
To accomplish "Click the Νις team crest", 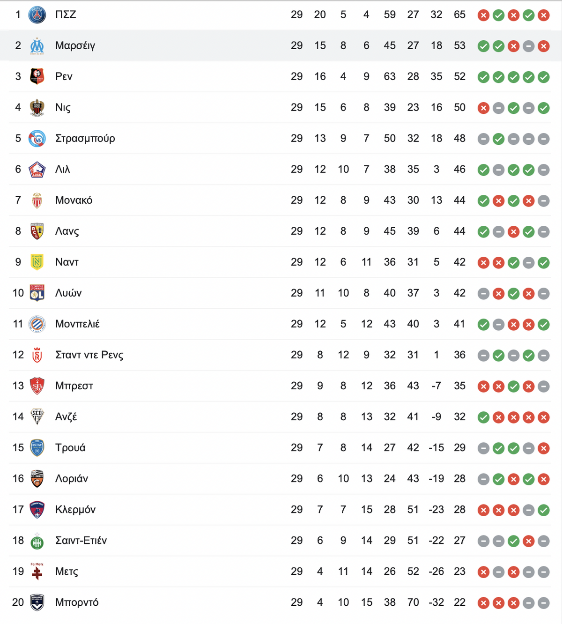I will click(37, 108).
